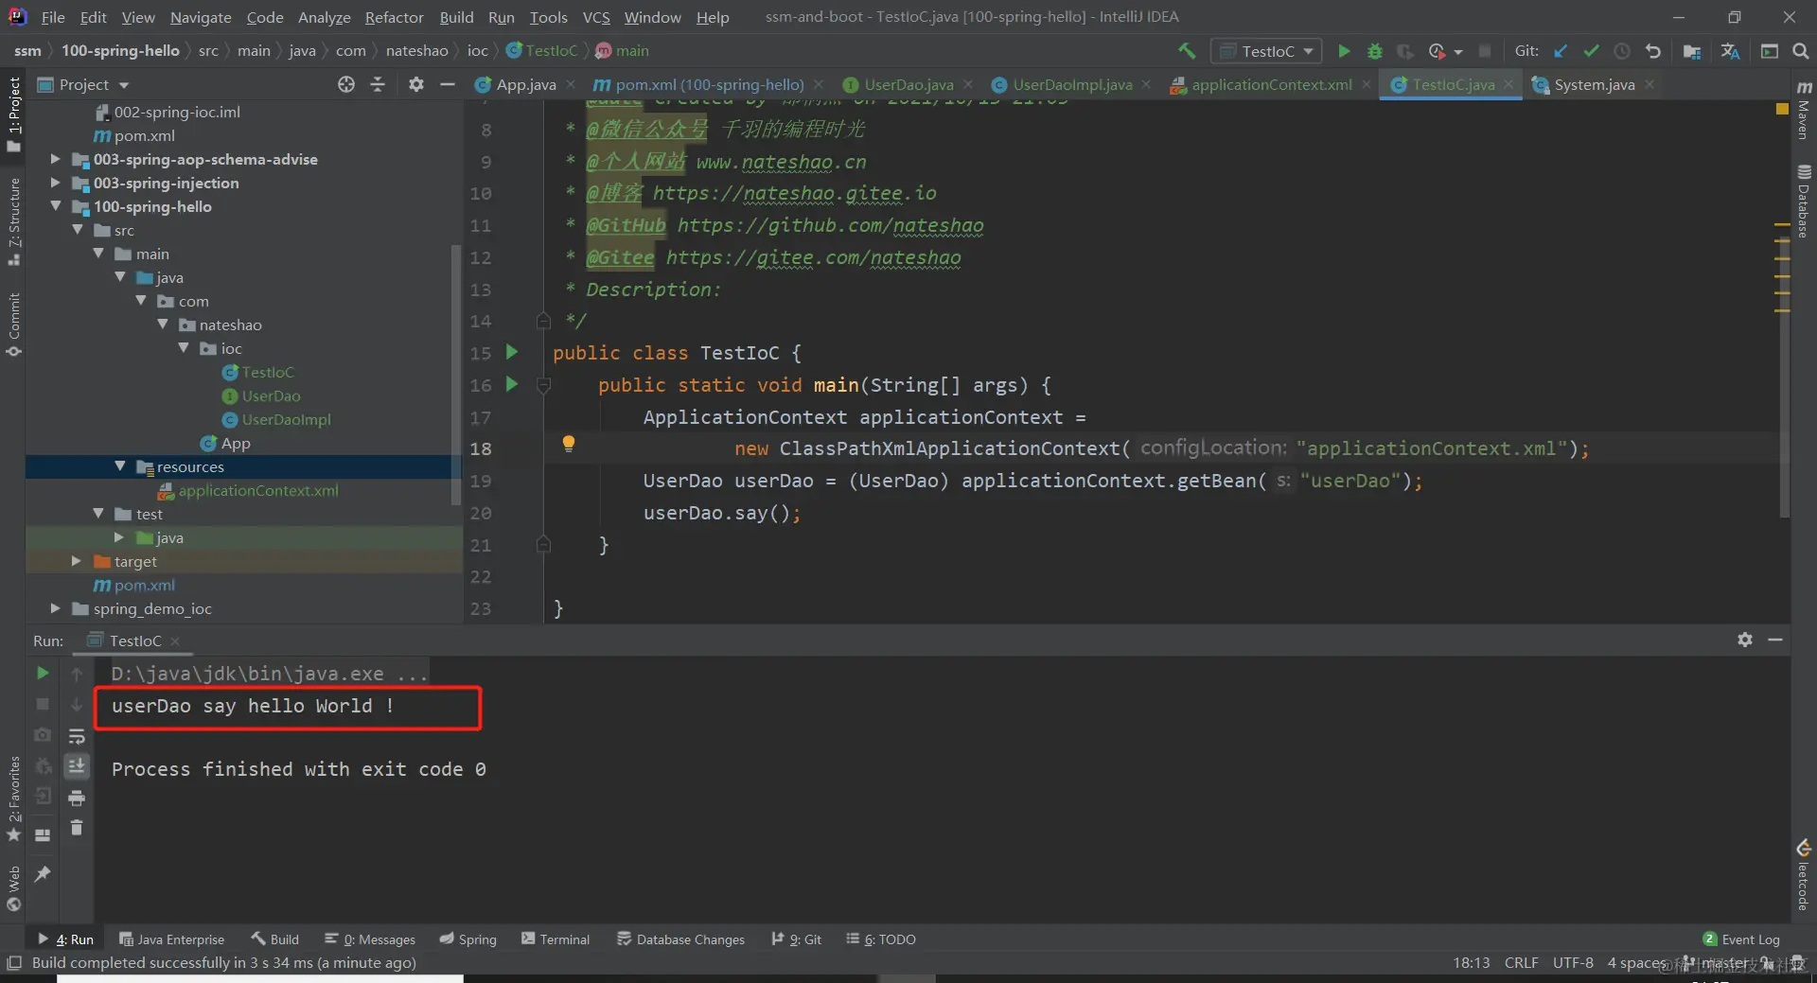Click the github.com/nateshao link in comment
Image resolution: width=1817 pixels, height=983 pixels.
[830, 225]
